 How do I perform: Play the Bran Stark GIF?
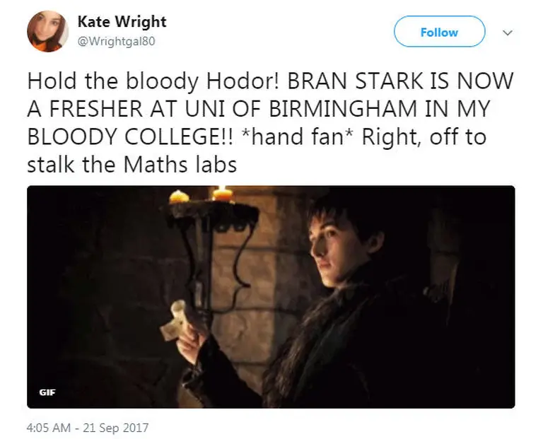point(271,297)
